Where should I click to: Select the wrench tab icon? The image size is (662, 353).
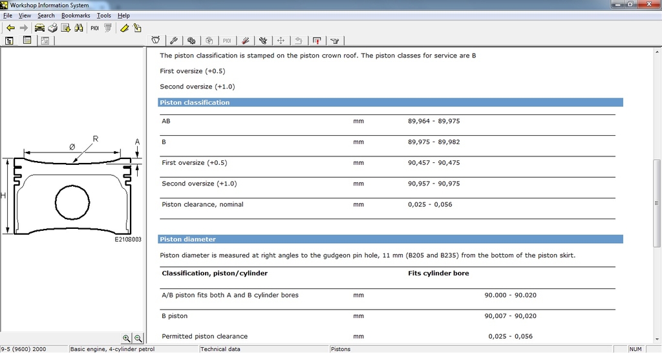point(174,41)
